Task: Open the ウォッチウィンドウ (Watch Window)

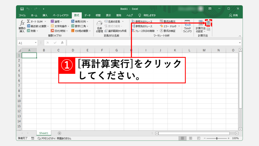Action: point(187,26)
